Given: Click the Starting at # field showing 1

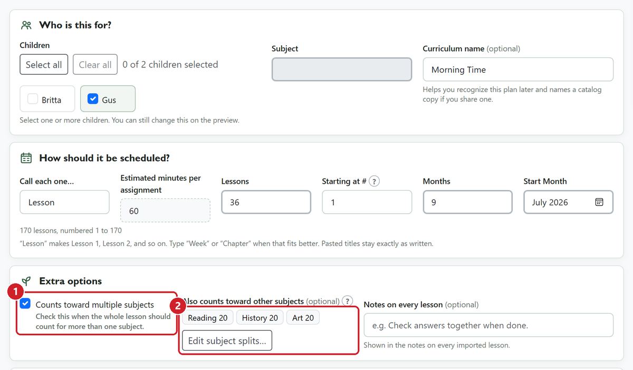Looking at the screenshot, I should [x=367, y=202].
